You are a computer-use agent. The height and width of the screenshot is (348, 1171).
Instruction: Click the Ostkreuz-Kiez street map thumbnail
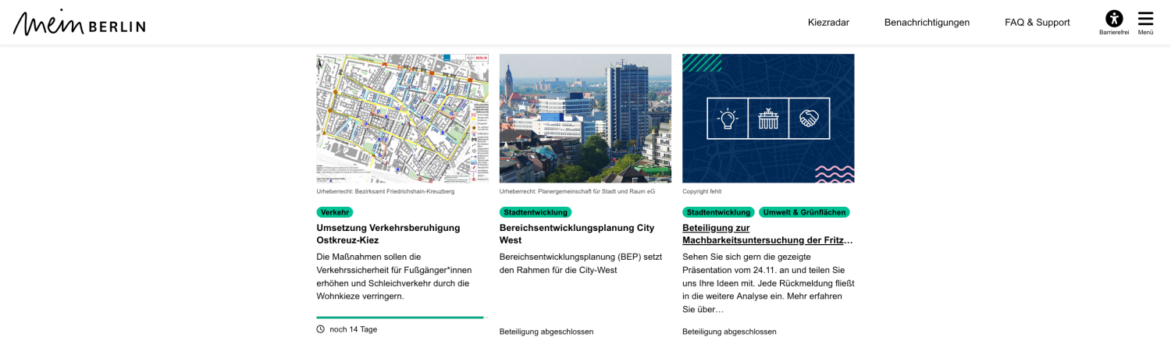(402, 119)
